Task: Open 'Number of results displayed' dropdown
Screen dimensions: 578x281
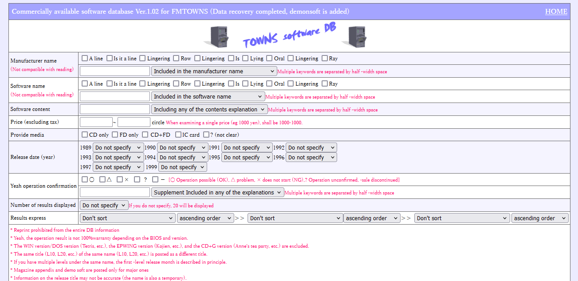Action: (x=104, y=205)
